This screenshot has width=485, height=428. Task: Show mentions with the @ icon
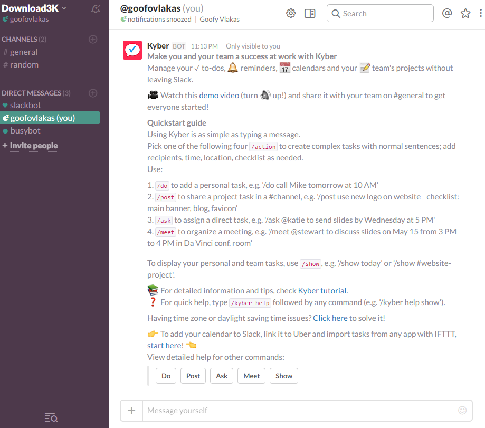coord(447,13)
